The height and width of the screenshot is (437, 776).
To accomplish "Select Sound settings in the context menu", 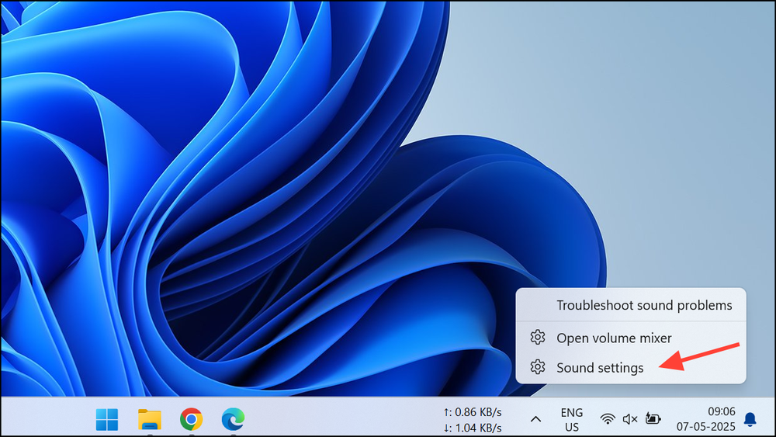I will (x=599, y=368).
